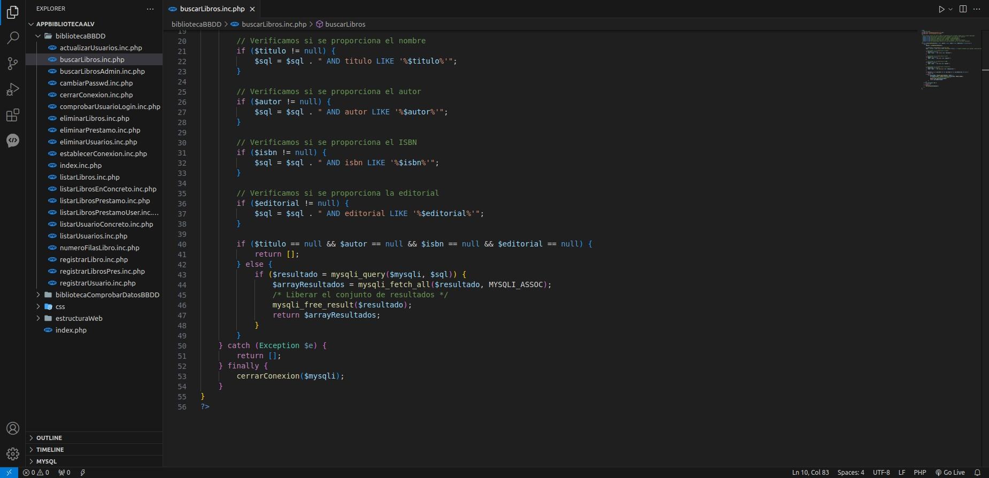Open eliminarLibros.inc.php file
The width and height of the screenshot is (989, 478).
[x=94, y=118]
